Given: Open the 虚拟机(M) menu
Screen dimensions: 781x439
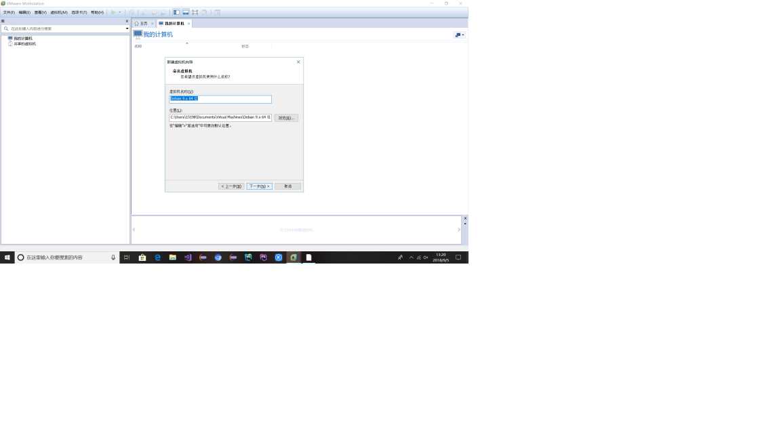Looking at the screenshot, I should coord(59,12).
